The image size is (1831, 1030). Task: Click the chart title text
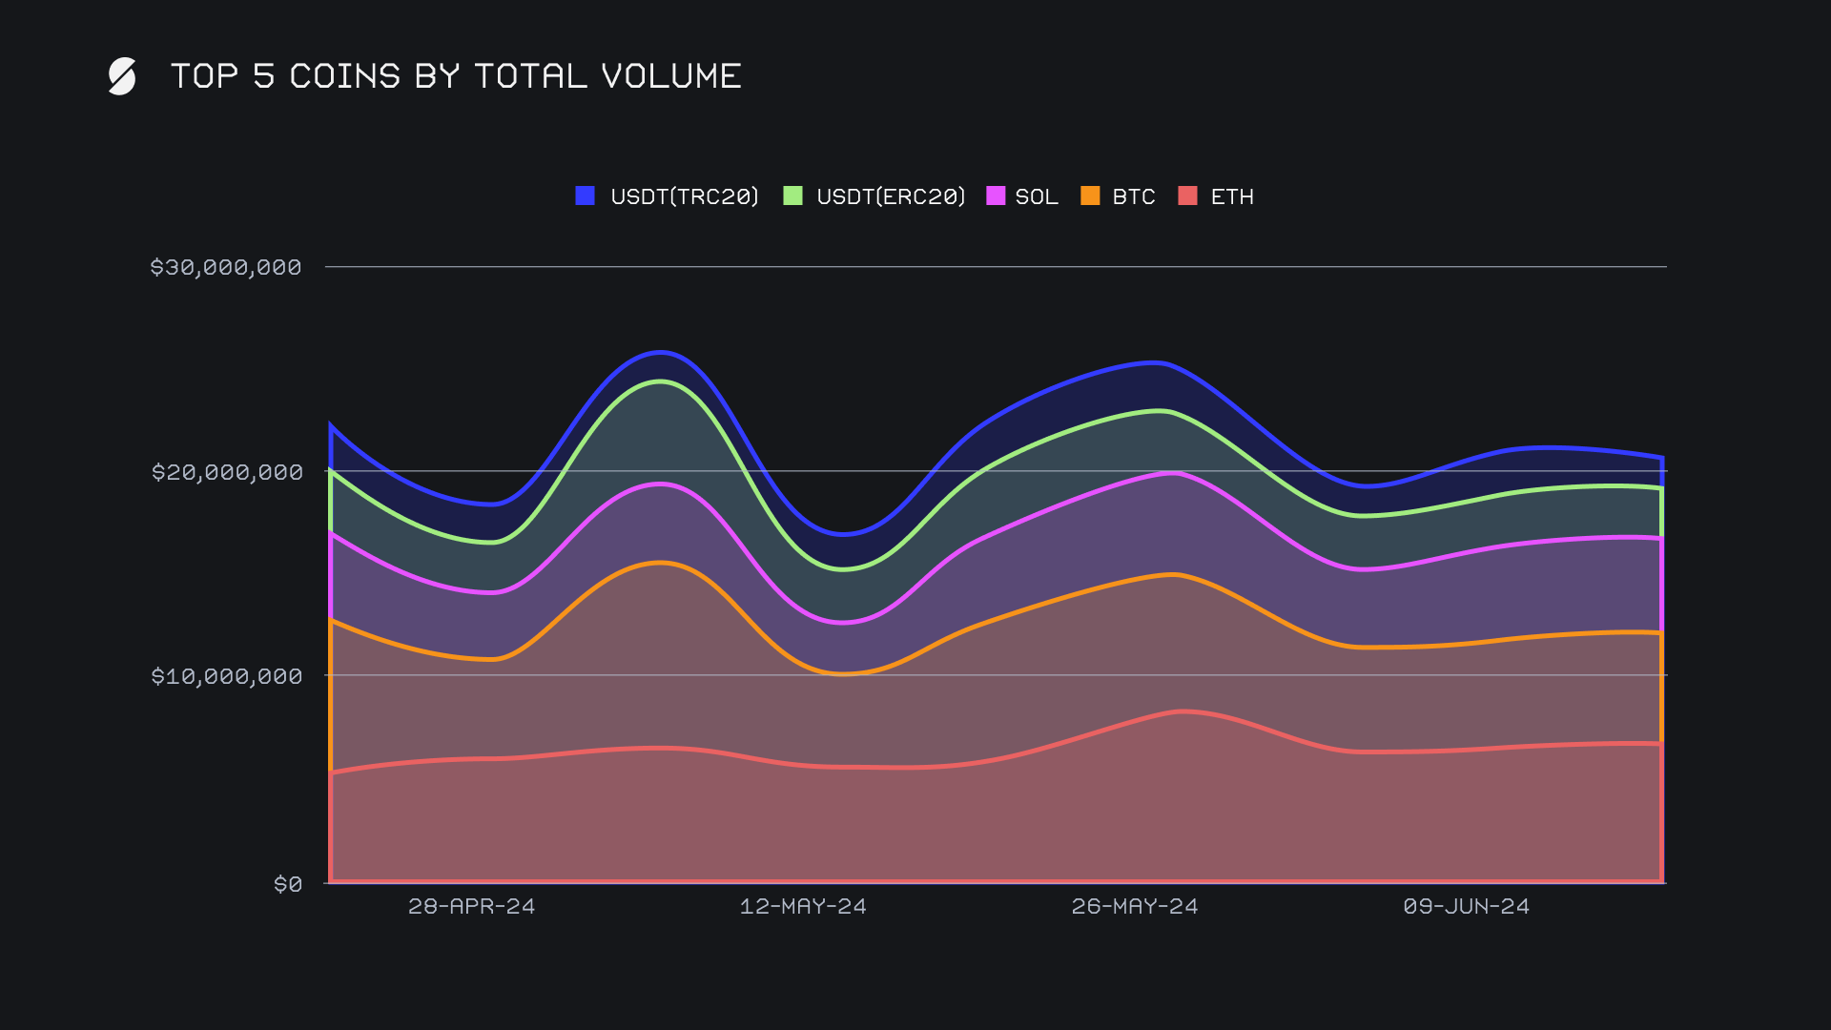456,76
